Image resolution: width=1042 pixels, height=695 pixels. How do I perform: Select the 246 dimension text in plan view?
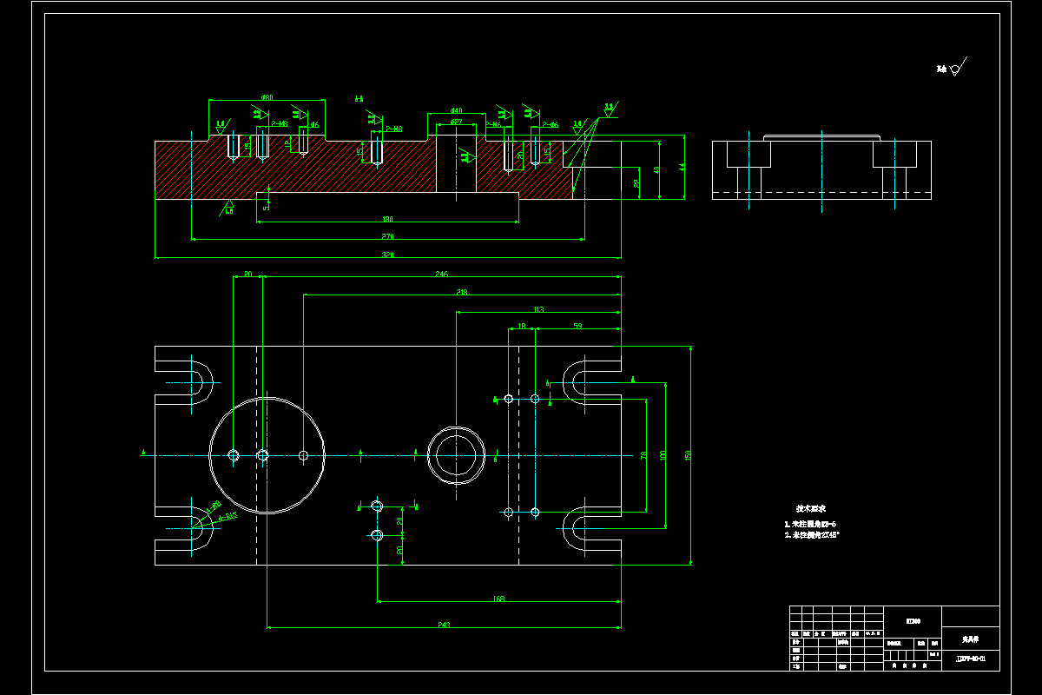click(441, 275)
